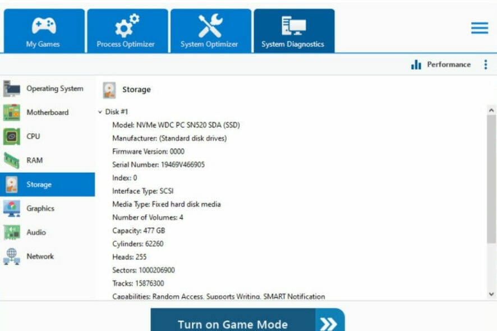Select the Model NVMe WDC row
This screenshot has height=331, width=497.
click(176, 125)
